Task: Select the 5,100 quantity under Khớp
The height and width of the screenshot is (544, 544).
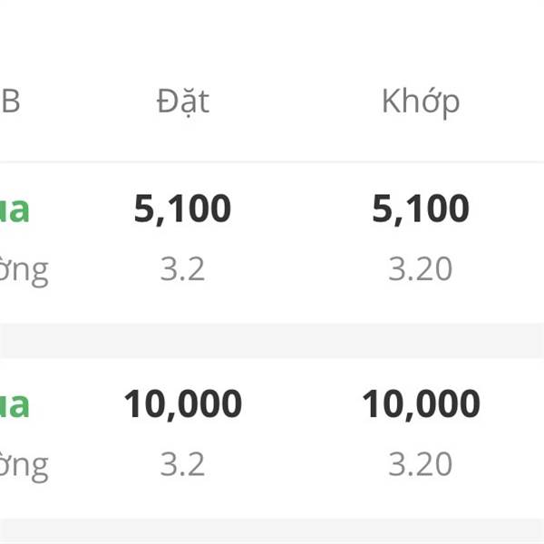Action: (420, 209)
